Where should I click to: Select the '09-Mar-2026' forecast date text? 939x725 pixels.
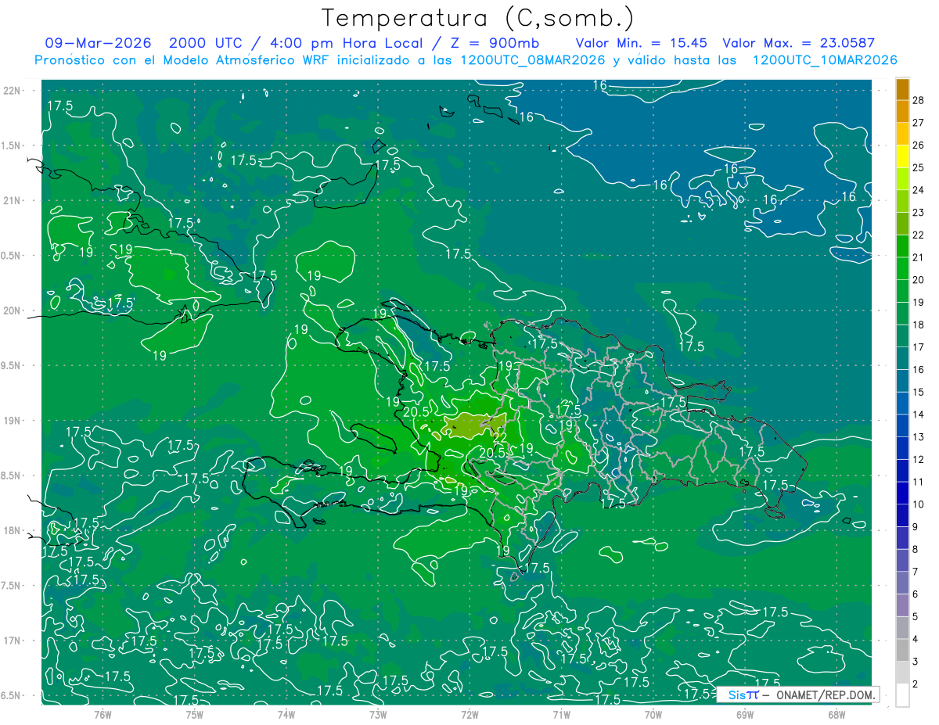pos(99,43)
